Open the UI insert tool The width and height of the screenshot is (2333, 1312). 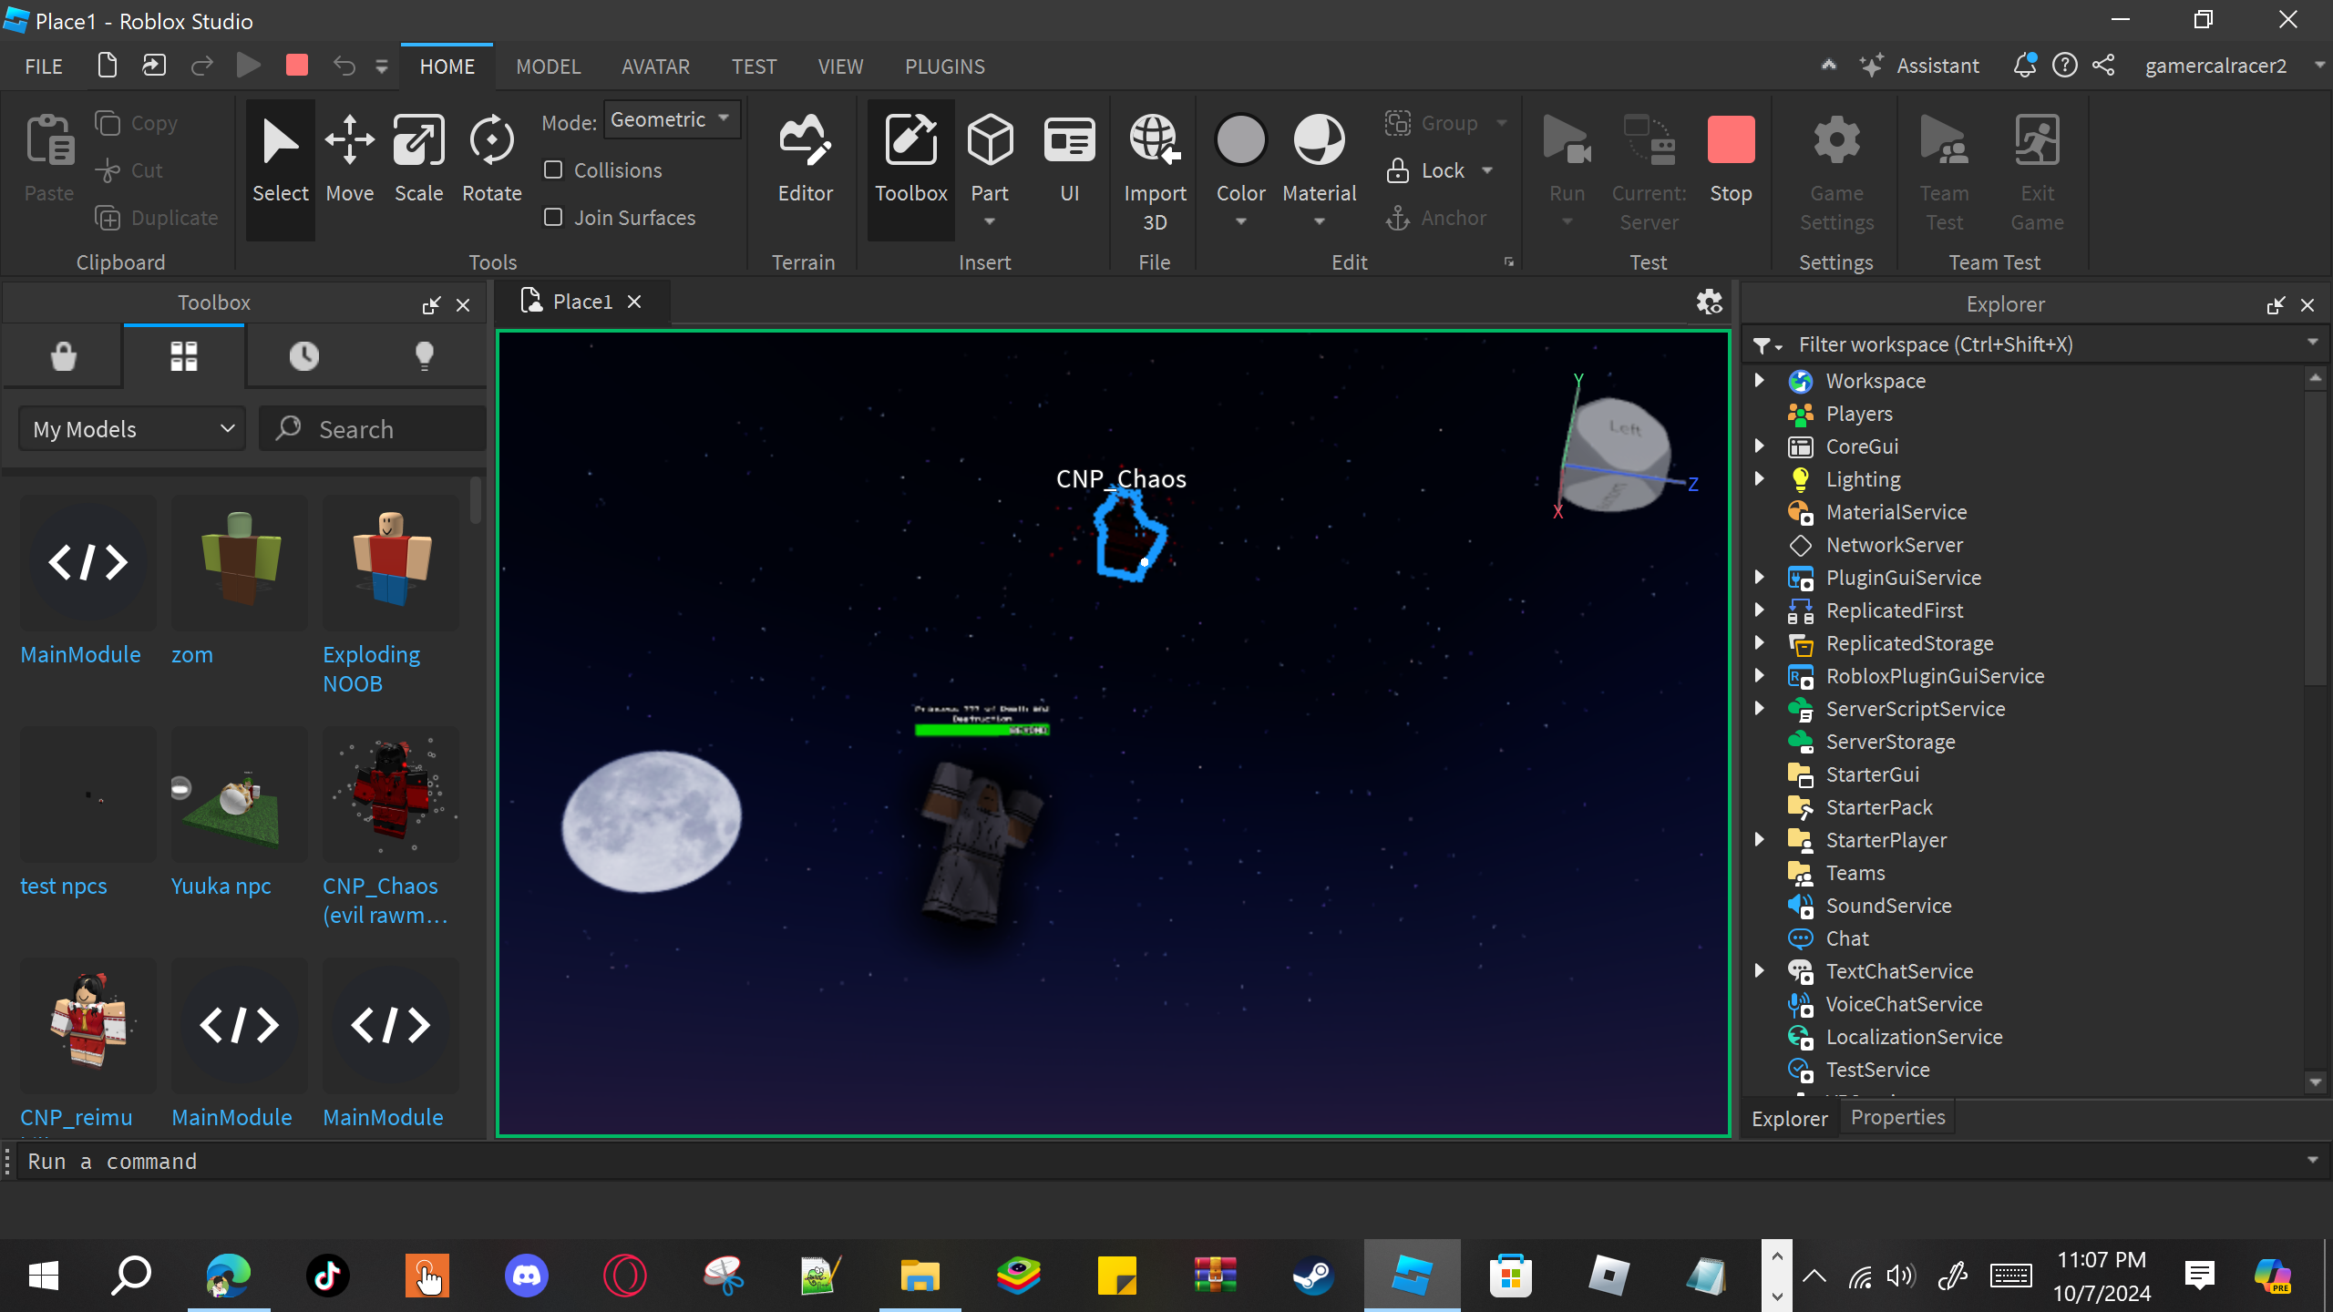pos(1069,158)
